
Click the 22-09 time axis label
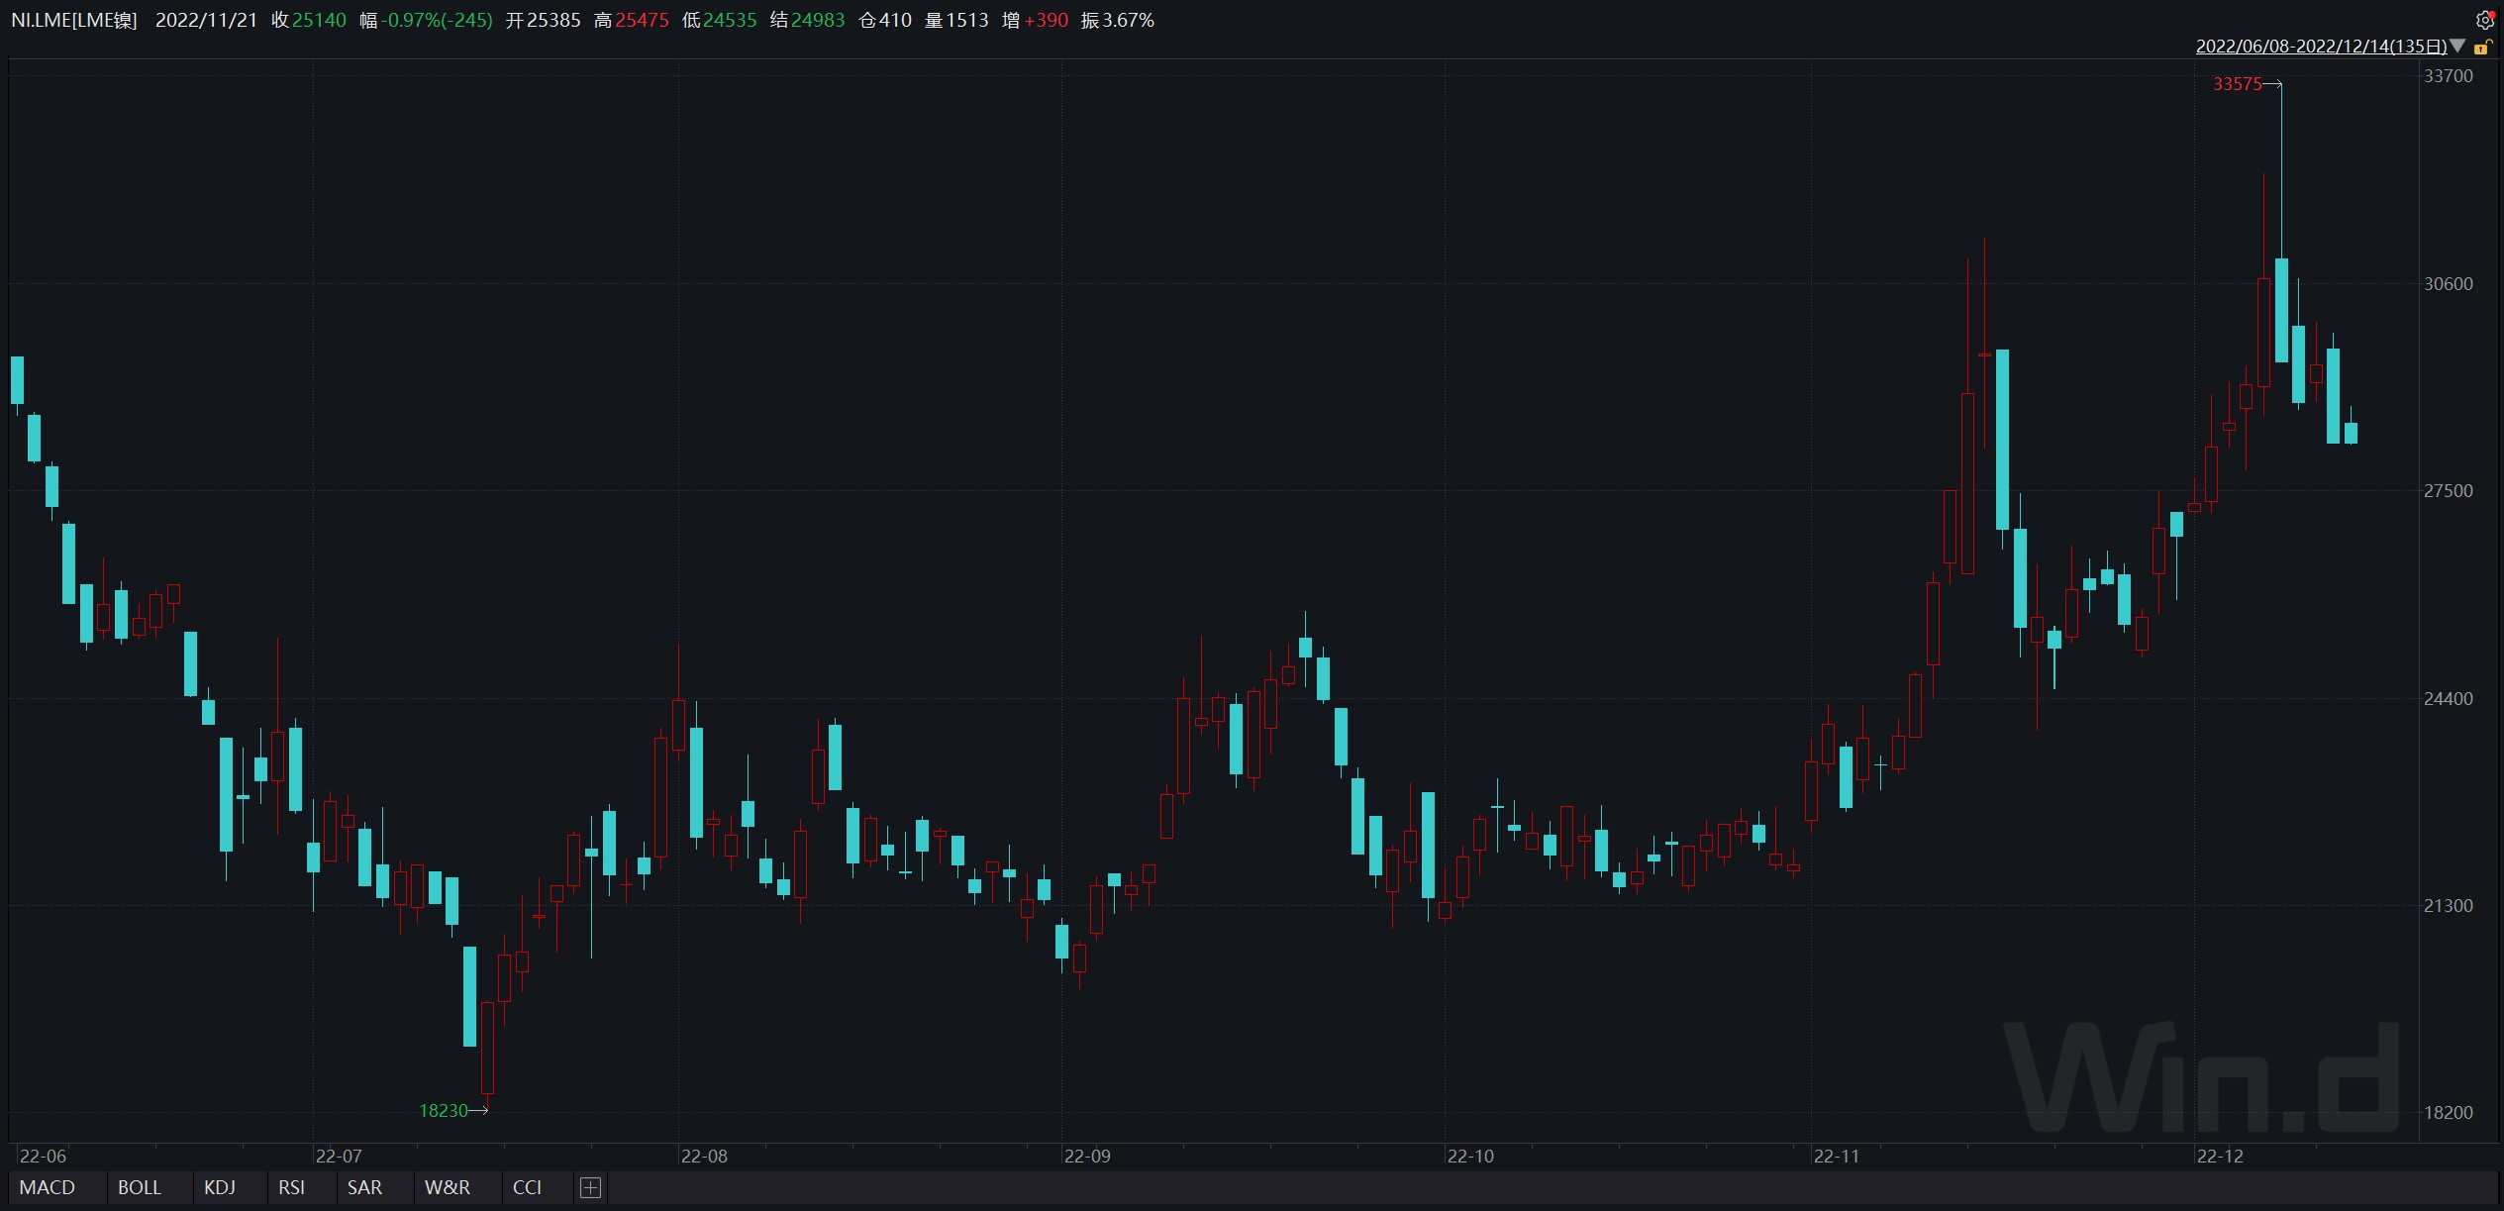[x=1087, y=1156]
